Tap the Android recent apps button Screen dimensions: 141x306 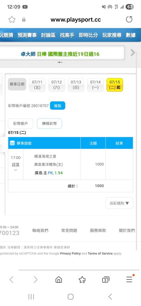click(x=31, y=297)
